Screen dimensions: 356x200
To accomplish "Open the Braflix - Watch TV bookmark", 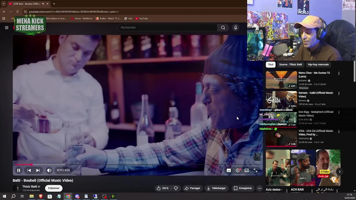I will [108, 19].
